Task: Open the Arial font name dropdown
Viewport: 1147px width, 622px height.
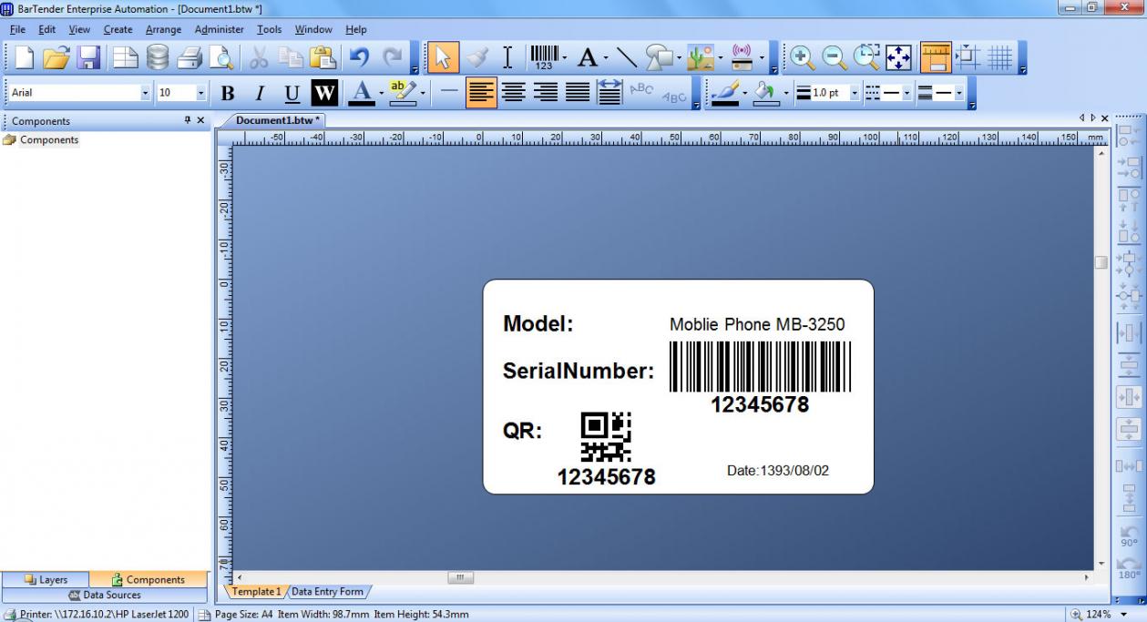Action: click(146, 93)
